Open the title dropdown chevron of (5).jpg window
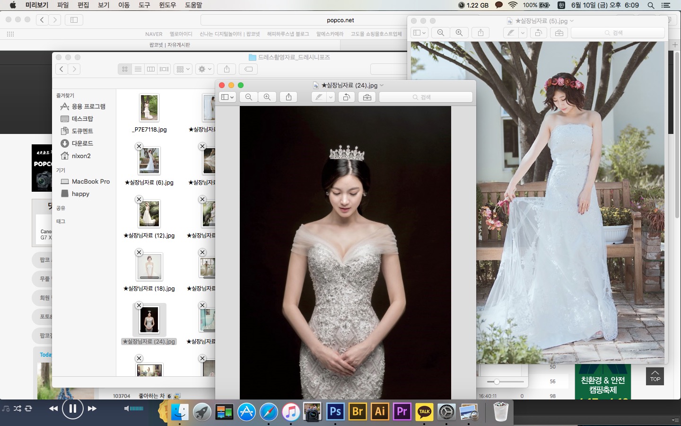The image size is (681, 426). 571,21
